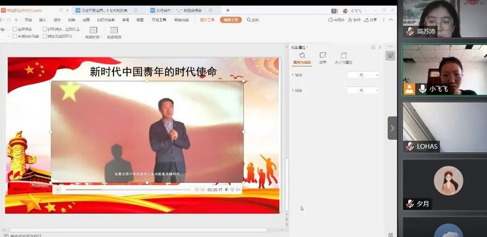Mute the video volume speaker icon
This screenshot has width=487, height=237.
227,189
